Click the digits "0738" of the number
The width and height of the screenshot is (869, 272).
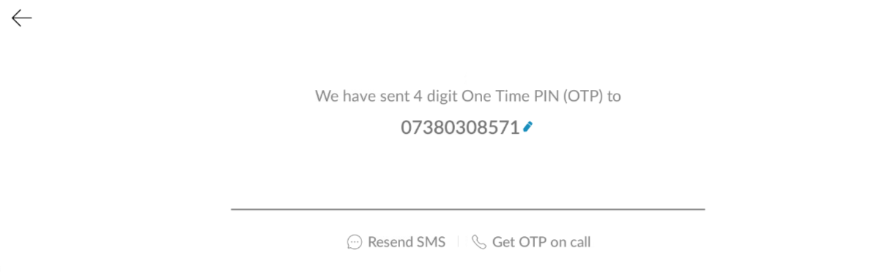click(422, 128)
